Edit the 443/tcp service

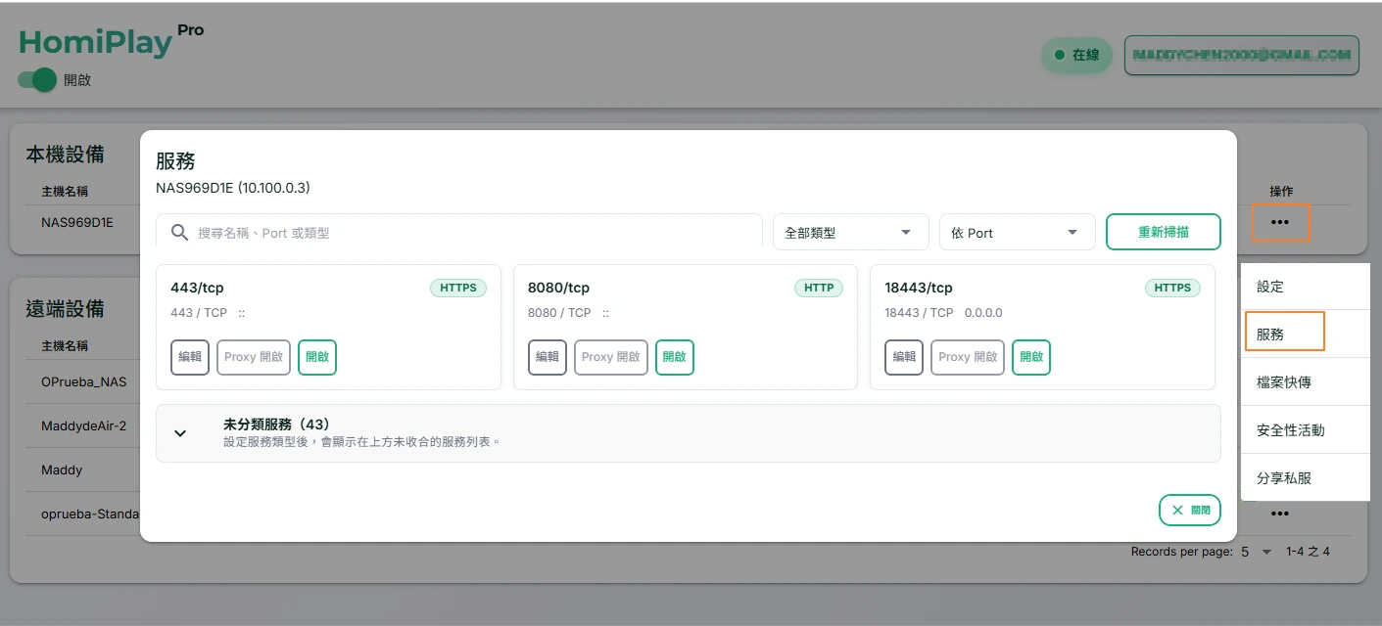(190, 357)
